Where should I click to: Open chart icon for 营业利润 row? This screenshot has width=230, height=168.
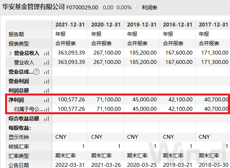pos(46,81)
